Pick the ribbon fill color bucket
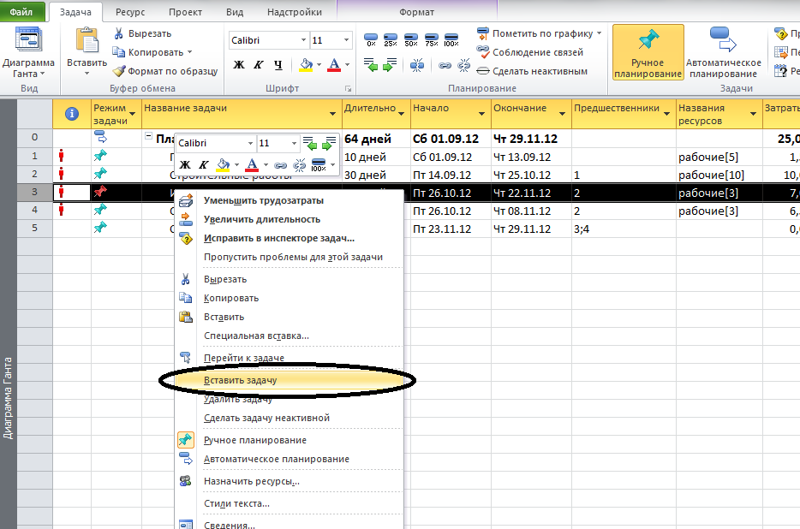Viewport: 800px width, 529px height. click(306, 65)
